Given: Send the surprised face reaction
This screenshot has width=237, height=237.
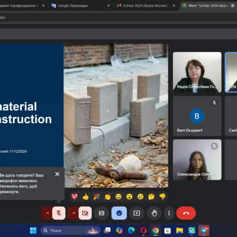Looking at the screenshot, I should (129, 197).
